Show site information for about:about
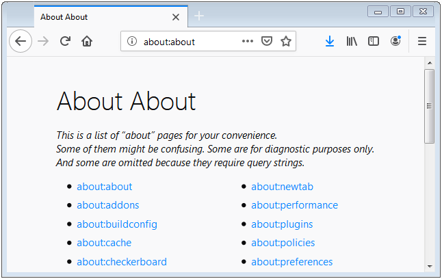The height and width of the screenshot is (279, 442). tap(131, 41)
